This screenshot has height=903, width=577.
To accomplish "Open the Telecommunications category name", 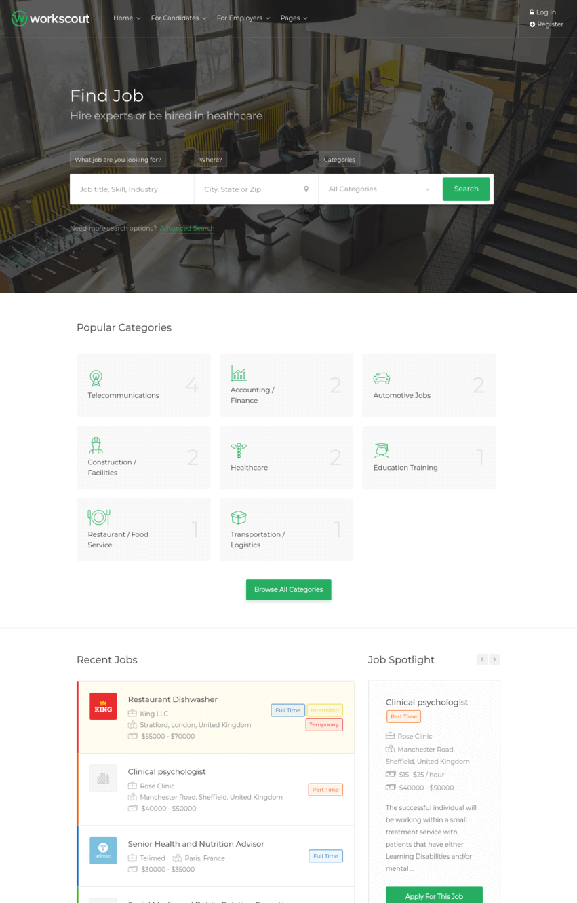I will point(123,396).
